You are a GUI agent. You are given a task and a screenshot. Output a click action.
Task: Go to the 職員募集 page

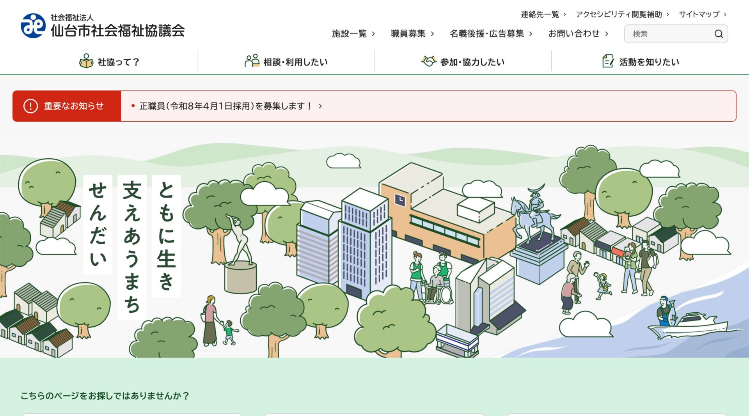412,34
